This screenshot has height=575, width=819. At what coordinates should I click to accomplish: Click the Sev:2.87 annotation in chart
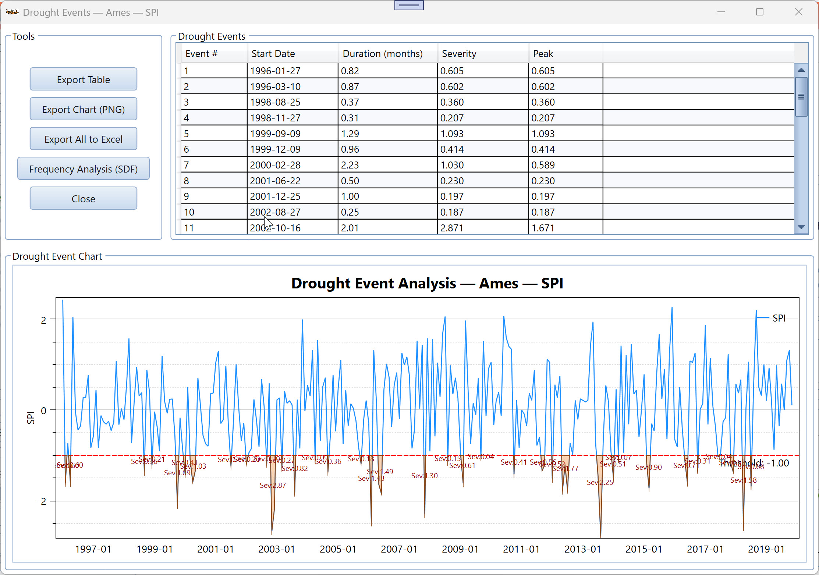pos(273,485)
